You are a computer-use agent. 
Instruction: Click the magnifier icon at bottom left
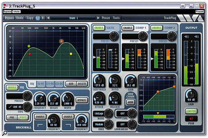(x=5, y=133)
